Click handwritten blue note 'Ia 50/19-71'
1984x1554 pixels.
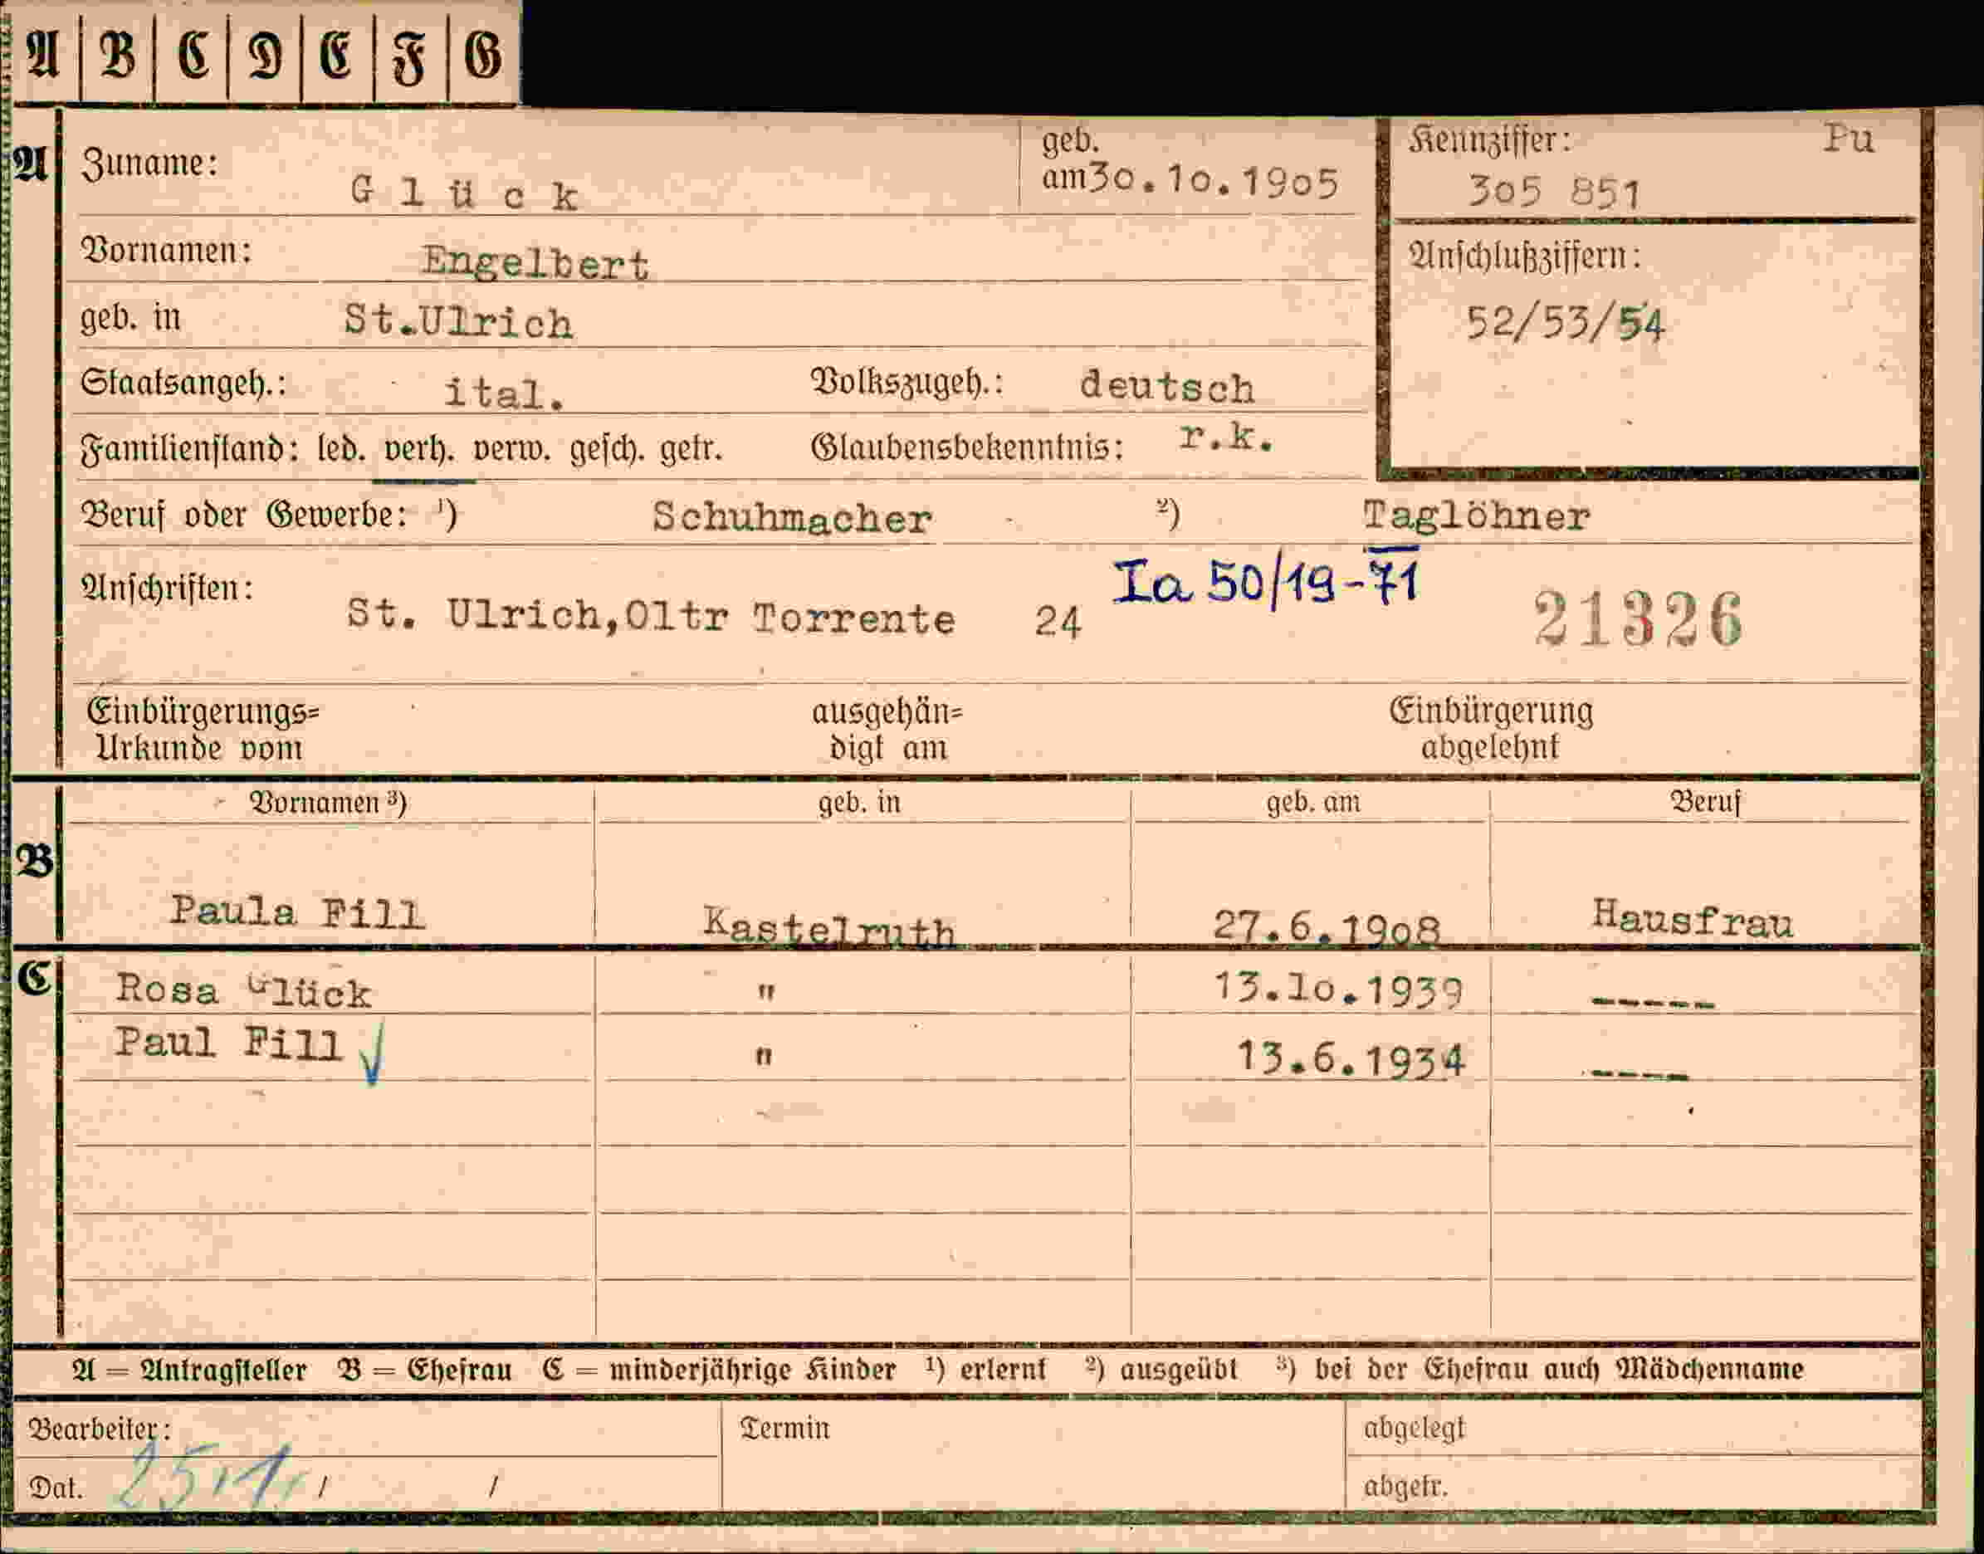[x=1266, y=579]
